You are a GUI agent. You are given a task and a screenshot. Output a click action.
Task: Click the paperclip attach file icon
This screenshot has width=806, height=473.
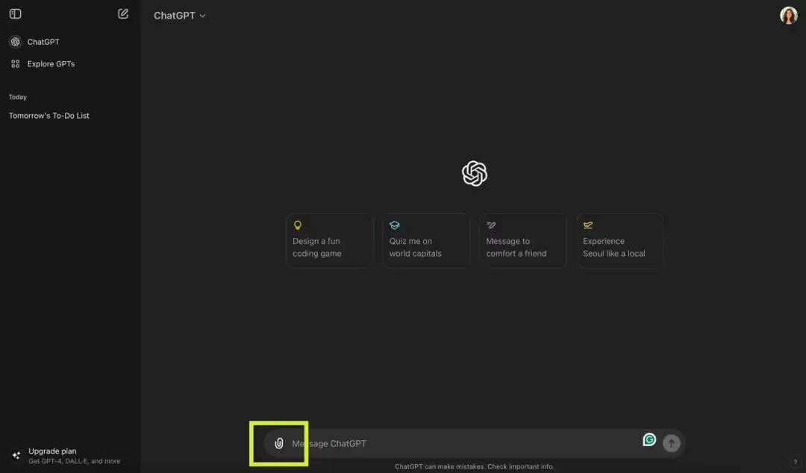279,443
